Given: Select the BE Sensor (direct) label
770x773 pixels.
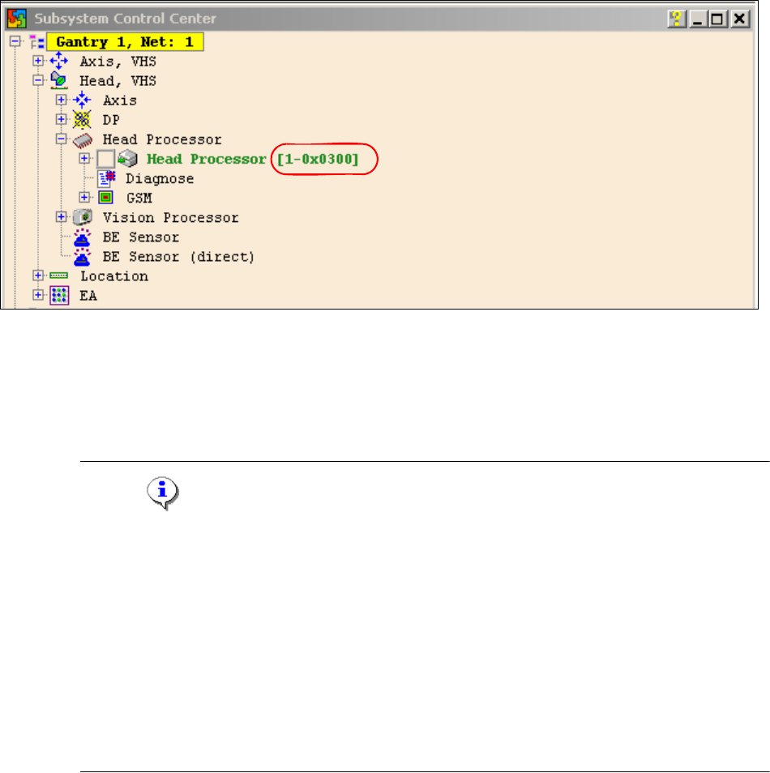Looking at the screenshot, I should [x=178, y=257].
